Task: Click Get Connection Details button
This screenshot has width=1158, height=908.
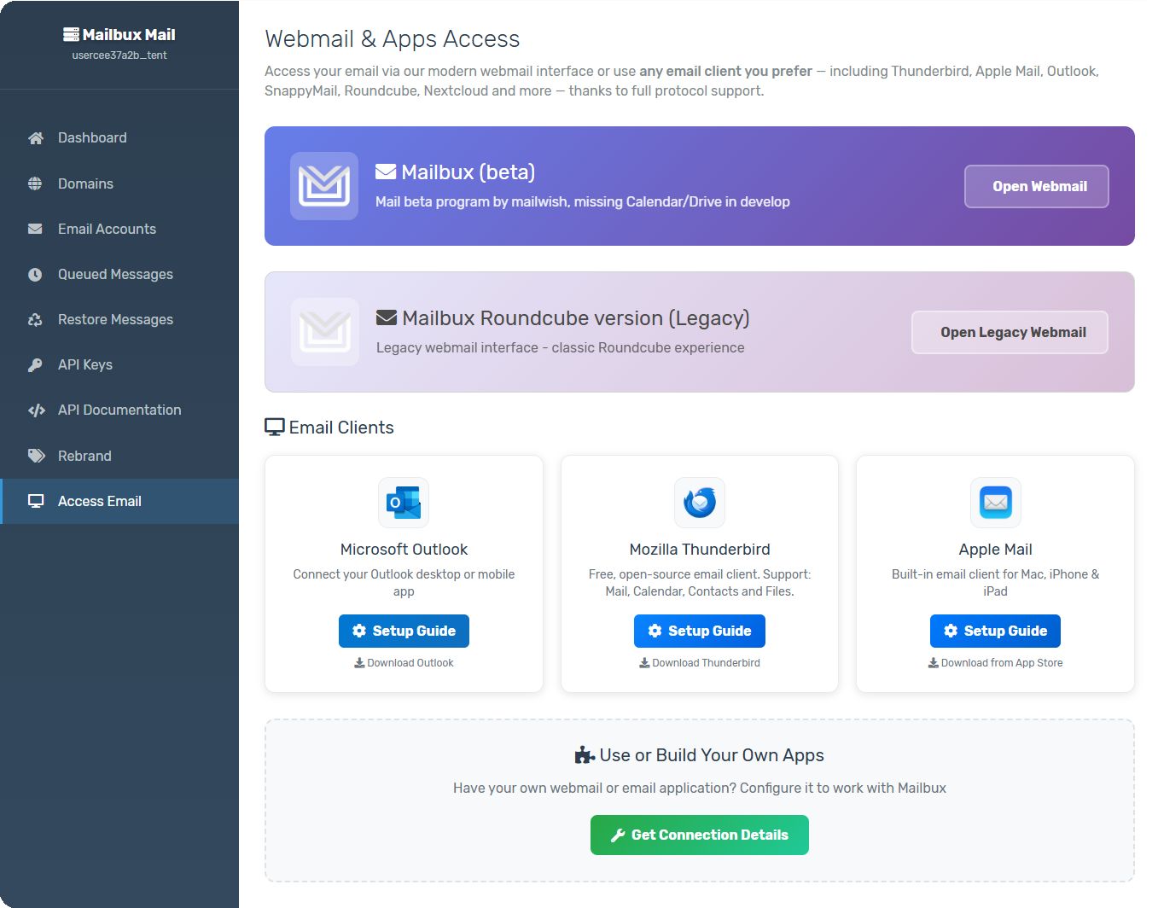Action: point(700,835)
